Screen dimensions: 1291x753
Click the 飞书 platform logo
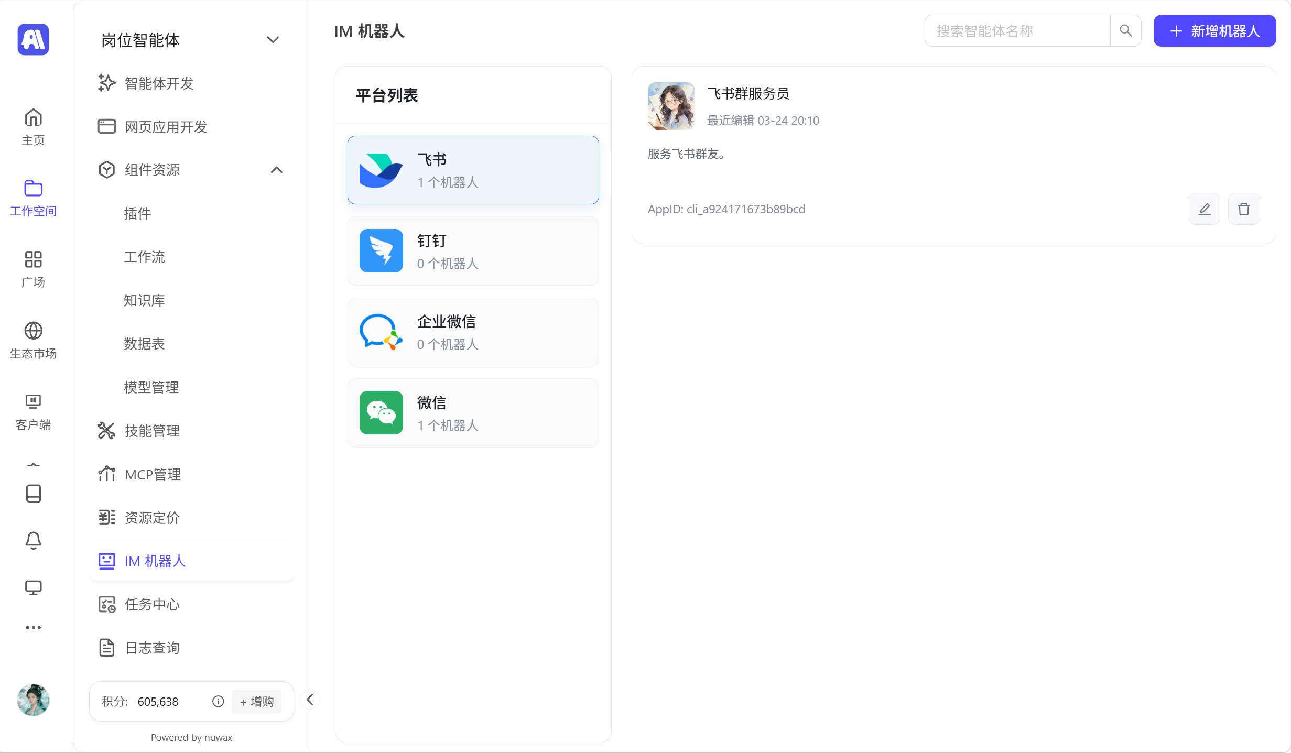381,170
